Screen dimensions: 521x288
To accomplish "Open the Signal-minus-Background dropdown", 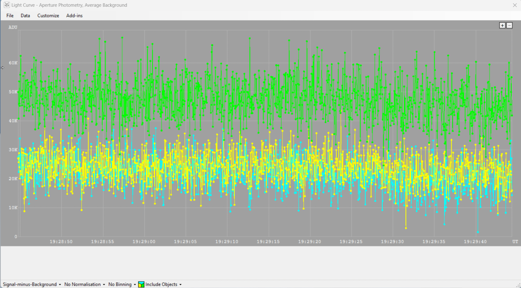I will tap(32, 284).
